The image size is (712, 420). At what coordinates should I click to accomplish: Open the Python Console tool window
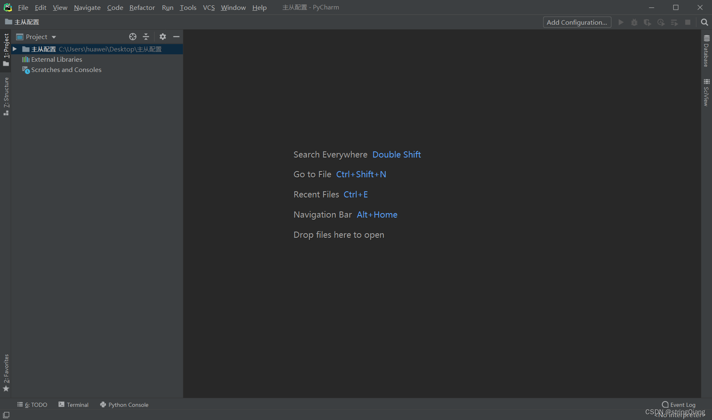[x=124, y=405]
